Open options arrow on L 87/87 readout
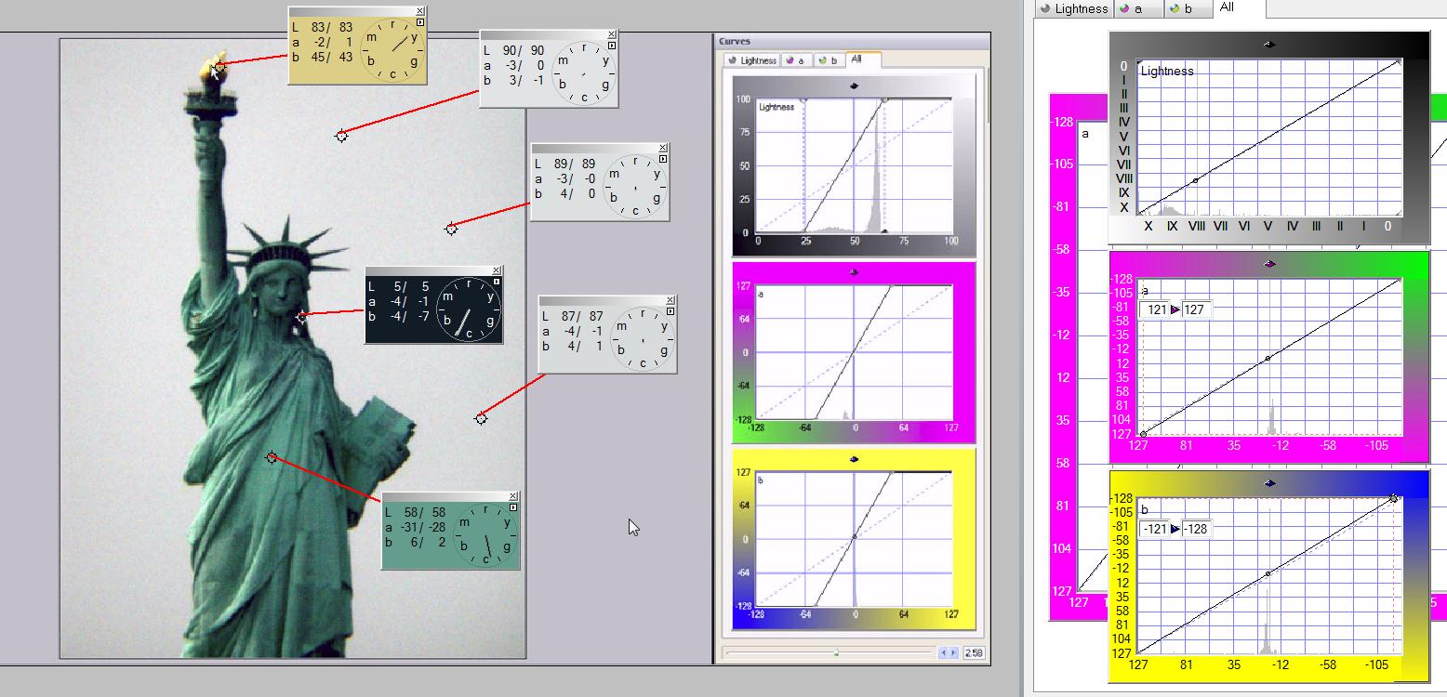The width and height of the screenshot is (1447, 697). [670, 310]
